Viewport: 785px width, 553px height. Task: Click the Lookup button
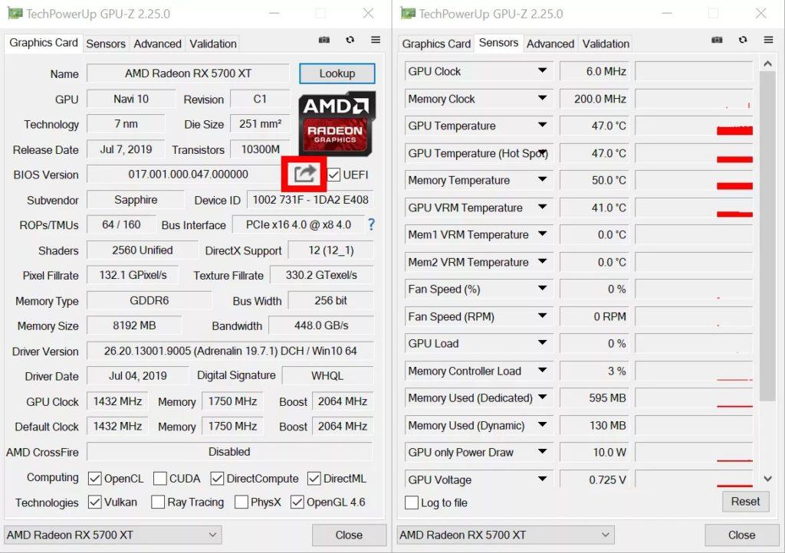pos(337,74)
